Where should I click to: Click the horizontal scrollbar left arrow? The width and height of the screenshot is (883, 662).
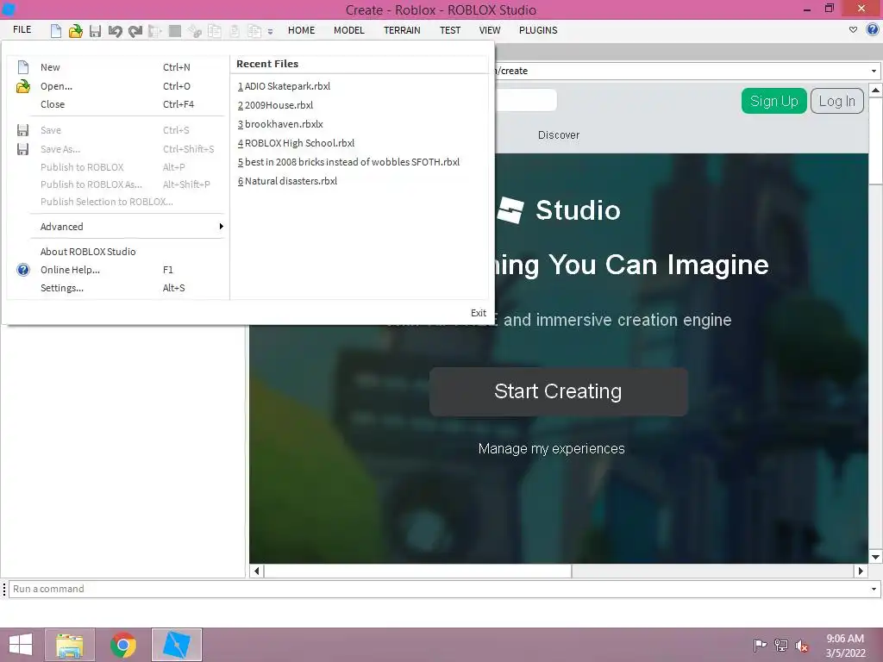coord(257,571)
